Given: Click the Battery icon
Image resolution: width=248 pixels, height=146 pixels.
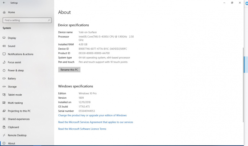Looking at the screenshot, I should tap(4, 79).
